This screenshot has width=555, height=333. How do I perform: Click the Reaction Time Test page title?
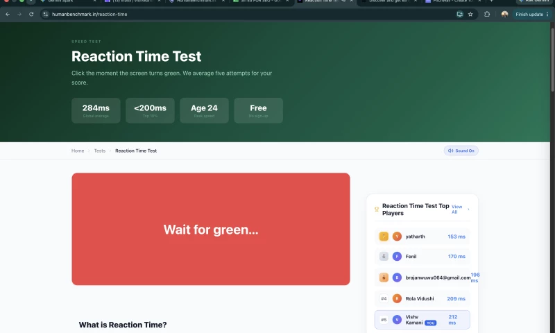coord(136,56)
